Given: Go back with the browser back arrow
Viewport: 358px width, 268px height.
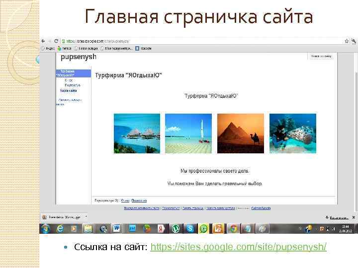Looking at the screenshot, I should pyautogui.click(x=43, y=41).
